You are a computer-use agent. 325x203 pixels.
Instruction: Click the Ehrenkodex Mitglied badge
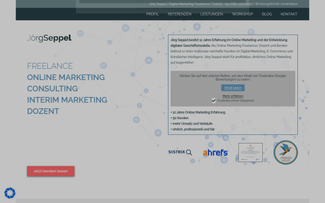pos(285,153)
